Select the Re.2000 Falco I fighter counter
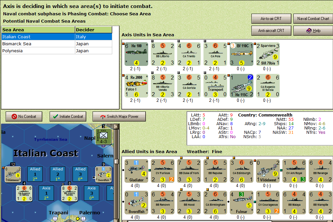The height and width of the screenshot is (222, 333). point(136,86)
